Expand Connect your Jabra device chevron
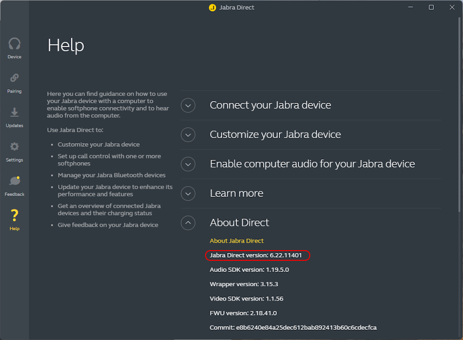 tap(188, 106)
